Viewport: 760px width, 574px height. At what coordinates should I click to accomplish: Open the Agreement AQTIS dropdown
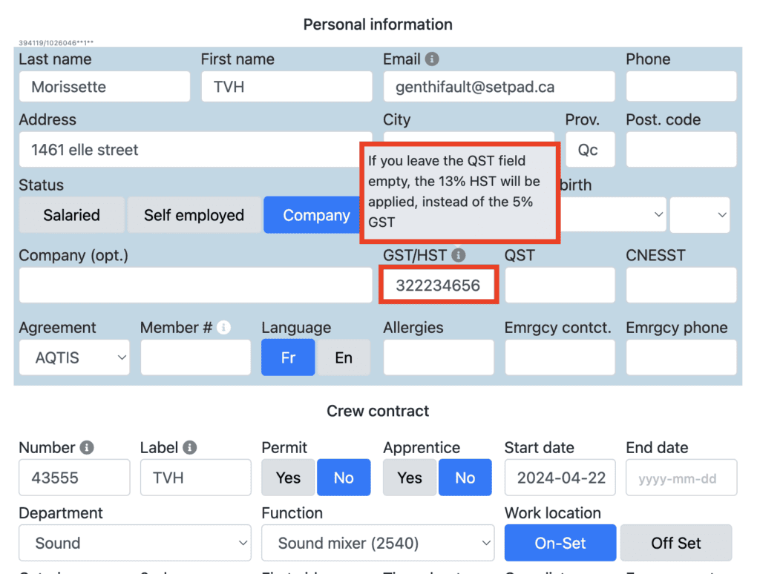point(74,357)
